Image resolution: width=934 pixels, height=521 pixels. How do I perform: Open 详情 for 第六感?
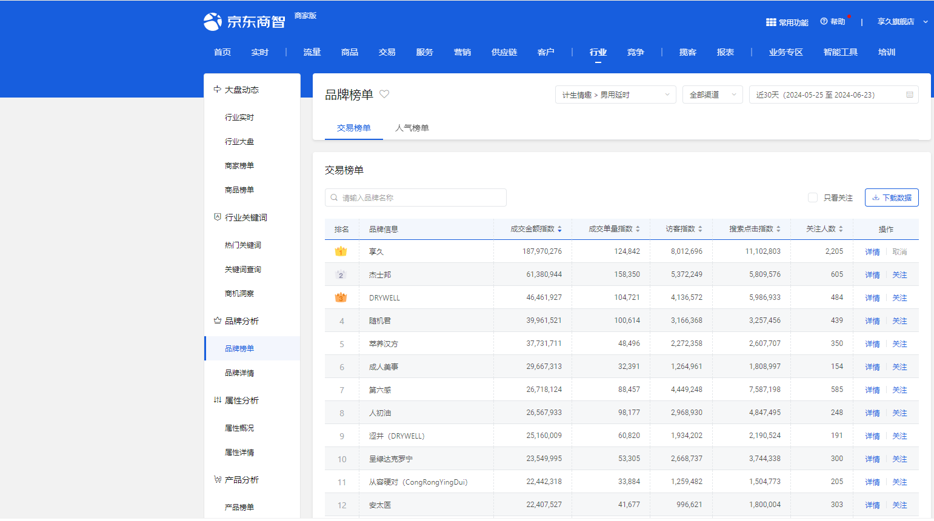tap(872, 390)
